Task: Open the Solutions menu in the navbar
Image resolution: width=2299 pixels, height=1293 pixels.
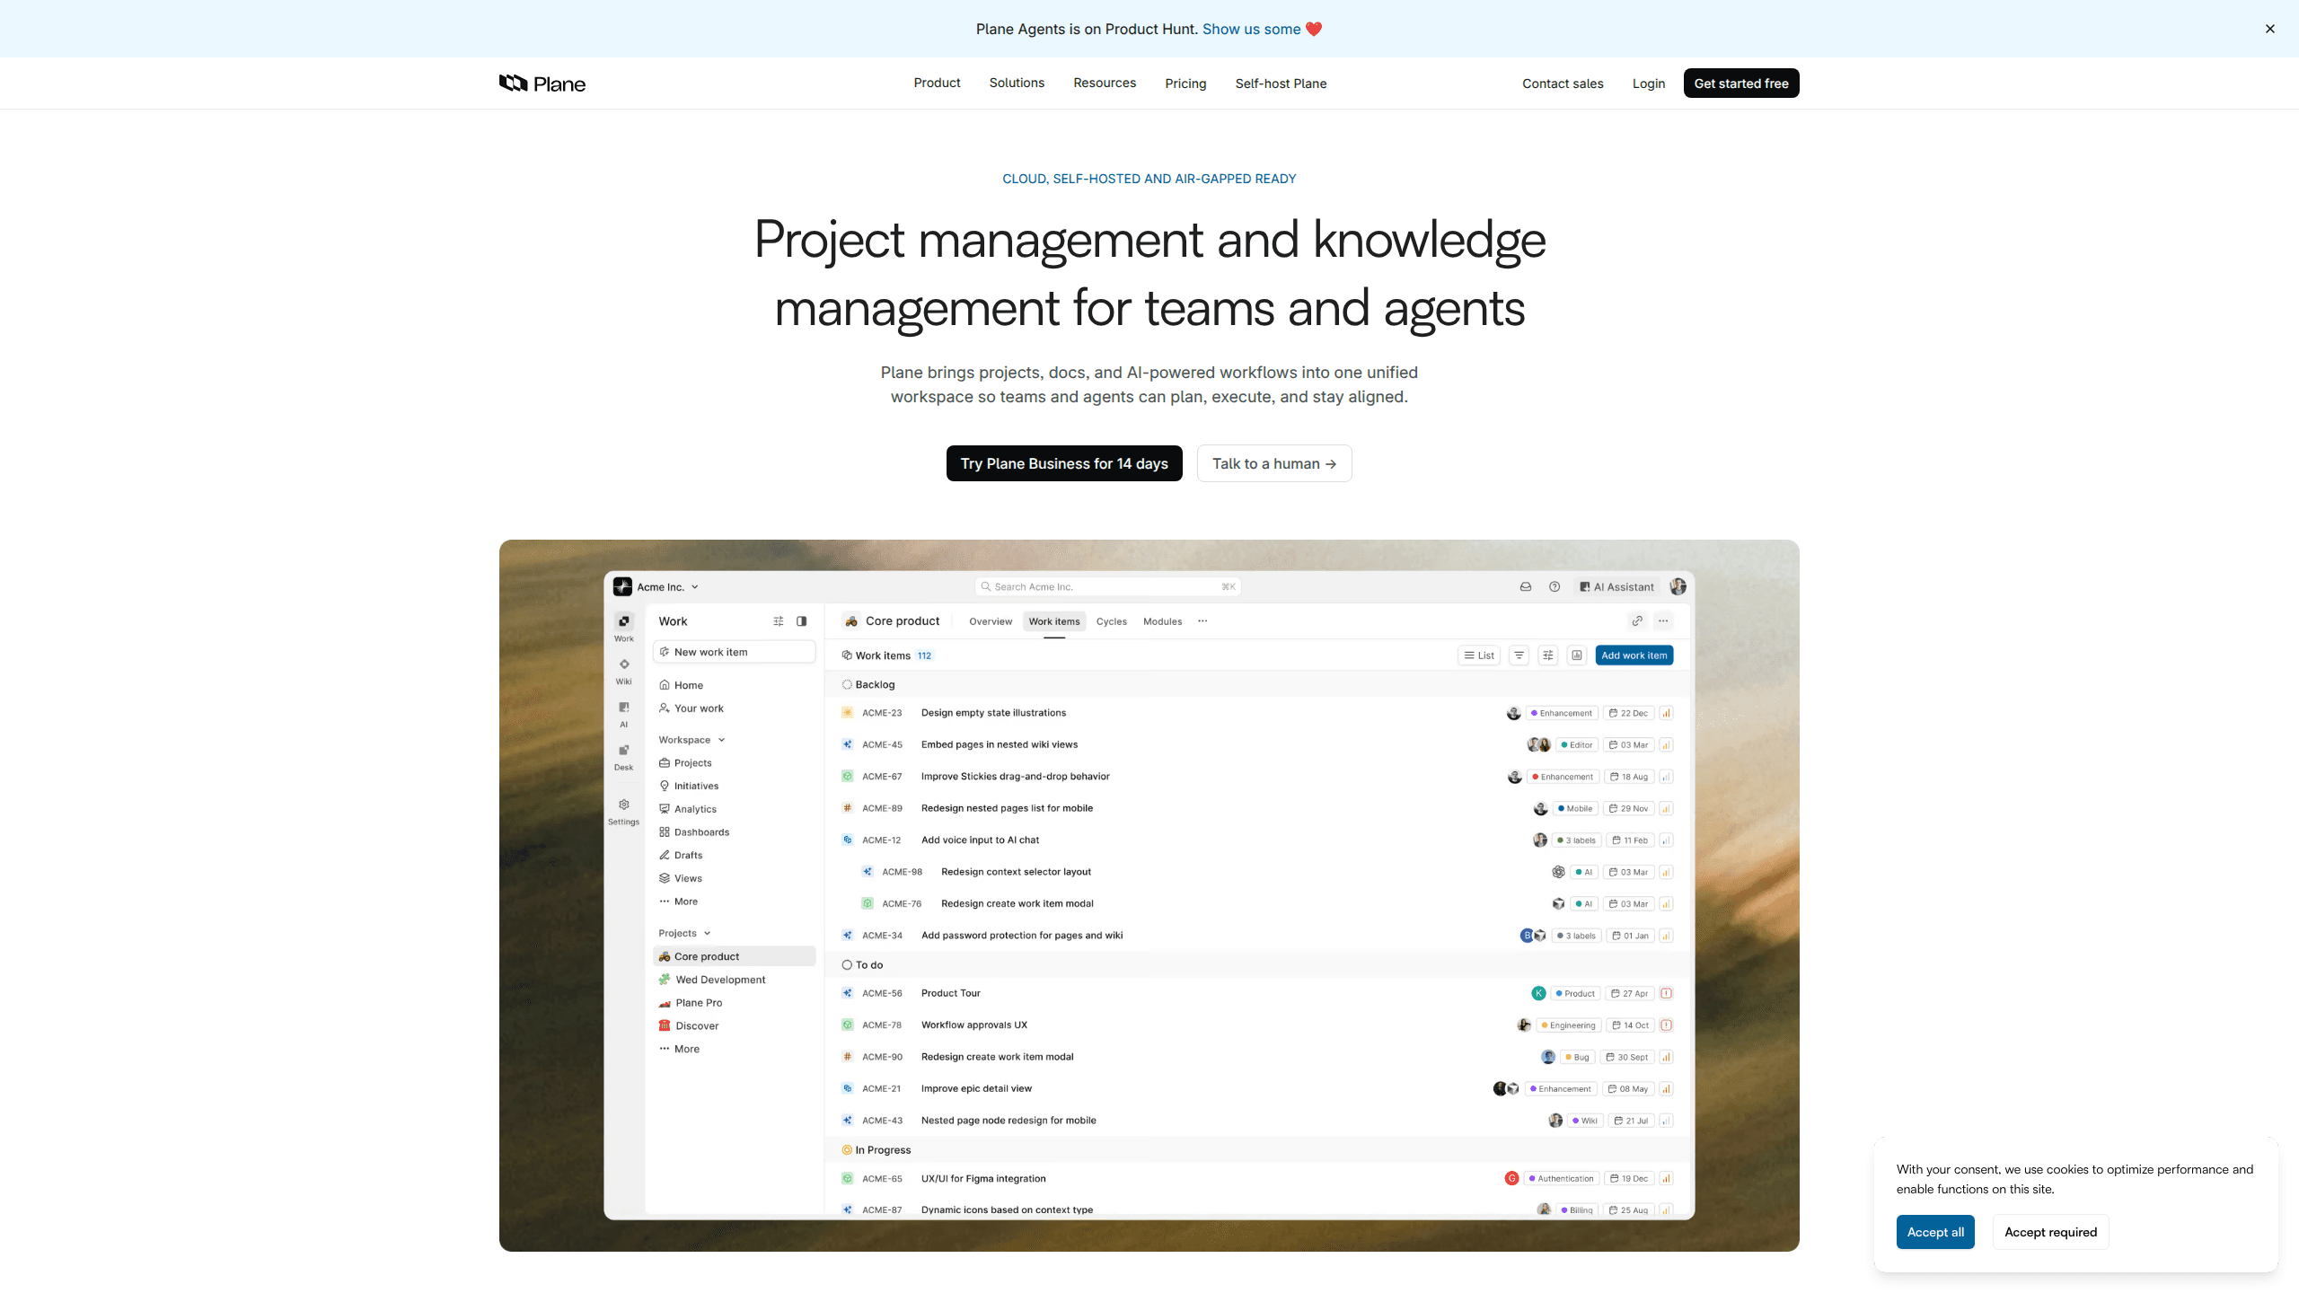Action: coord(1017,83)
